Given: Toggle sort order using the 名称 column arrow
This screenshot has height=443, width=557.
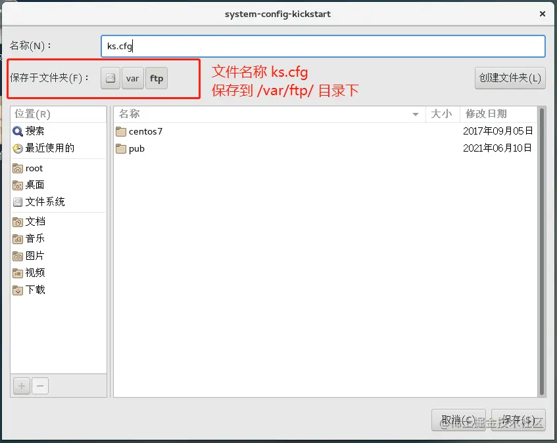Looking at the screenshot, I should [415, 114].
